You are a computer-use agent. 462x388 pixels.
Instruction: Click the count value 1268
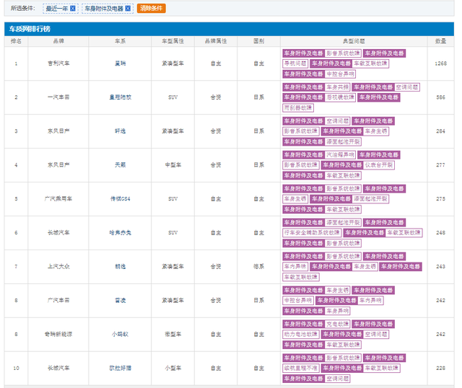coord(441,63)
